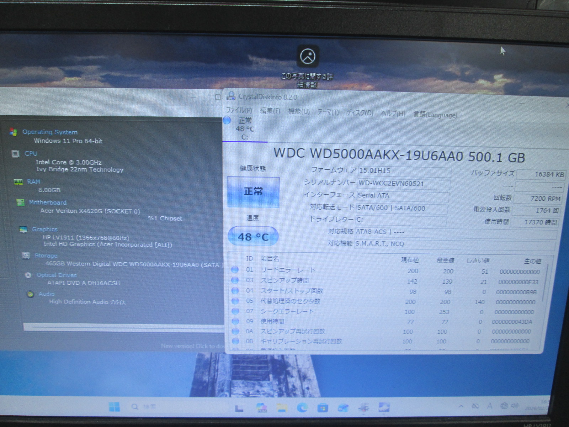
Task: Open the Operating System section in Speccy
Action: pos(50,132)
